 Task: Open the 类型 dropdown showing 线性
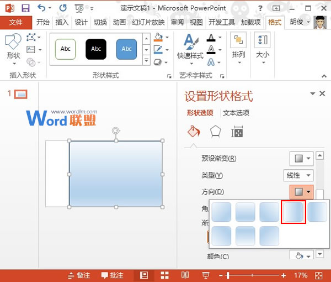[x=298, y=175]
